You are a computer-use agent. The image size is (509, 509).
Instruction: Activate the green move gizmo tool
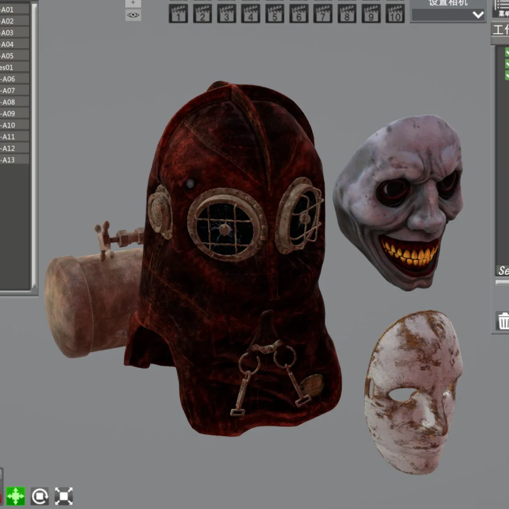click(15, 496)
